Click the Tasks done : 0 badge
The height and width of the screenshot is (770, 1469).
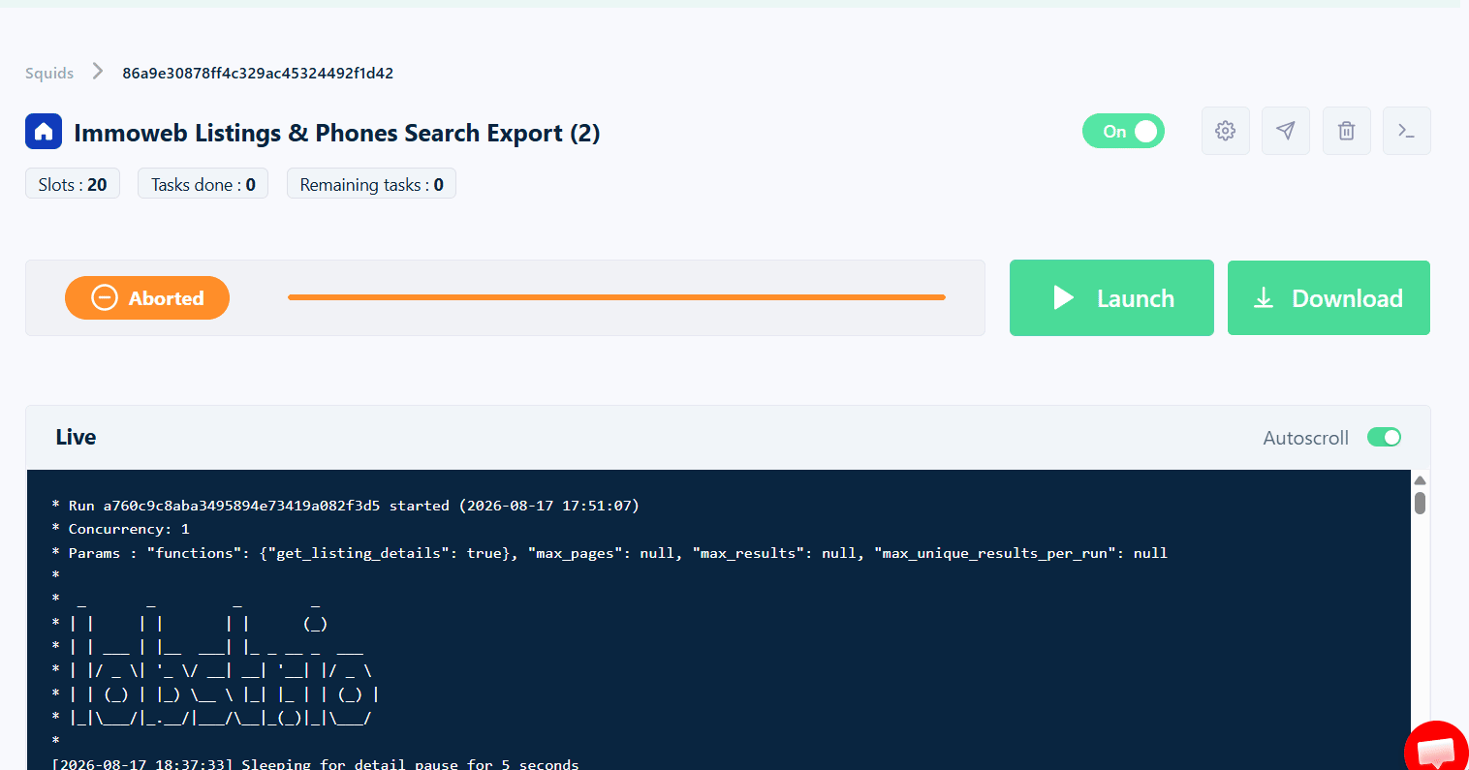pyautogui.click(x=203, y=184)
